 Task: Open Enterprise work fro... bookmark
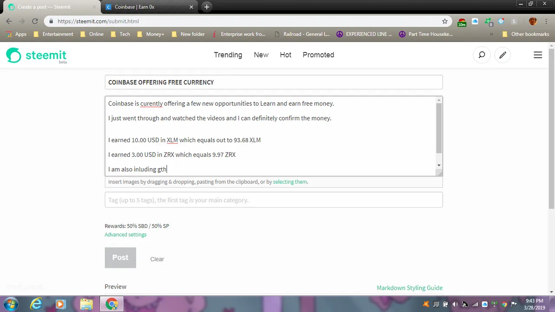238,34
